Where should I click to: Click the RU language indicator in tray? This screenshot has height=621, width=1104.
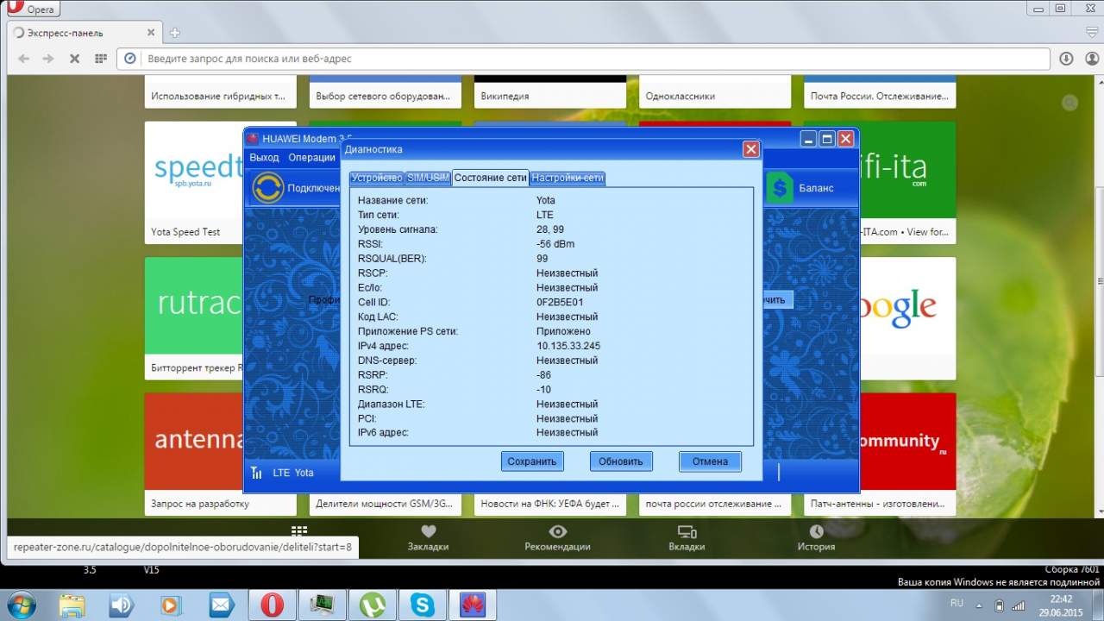pyautogui.click(x=957, y=603)
